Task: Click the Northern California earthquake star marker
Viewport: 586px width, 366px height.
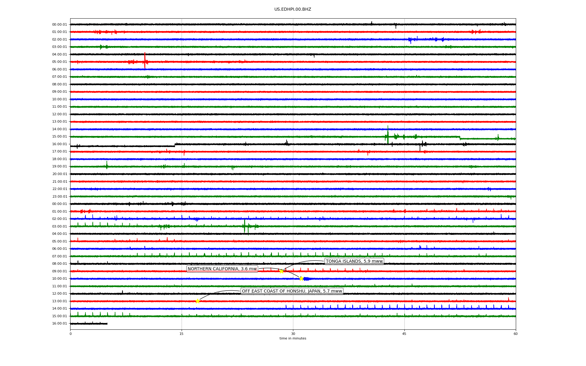Action: pos(301,278)
